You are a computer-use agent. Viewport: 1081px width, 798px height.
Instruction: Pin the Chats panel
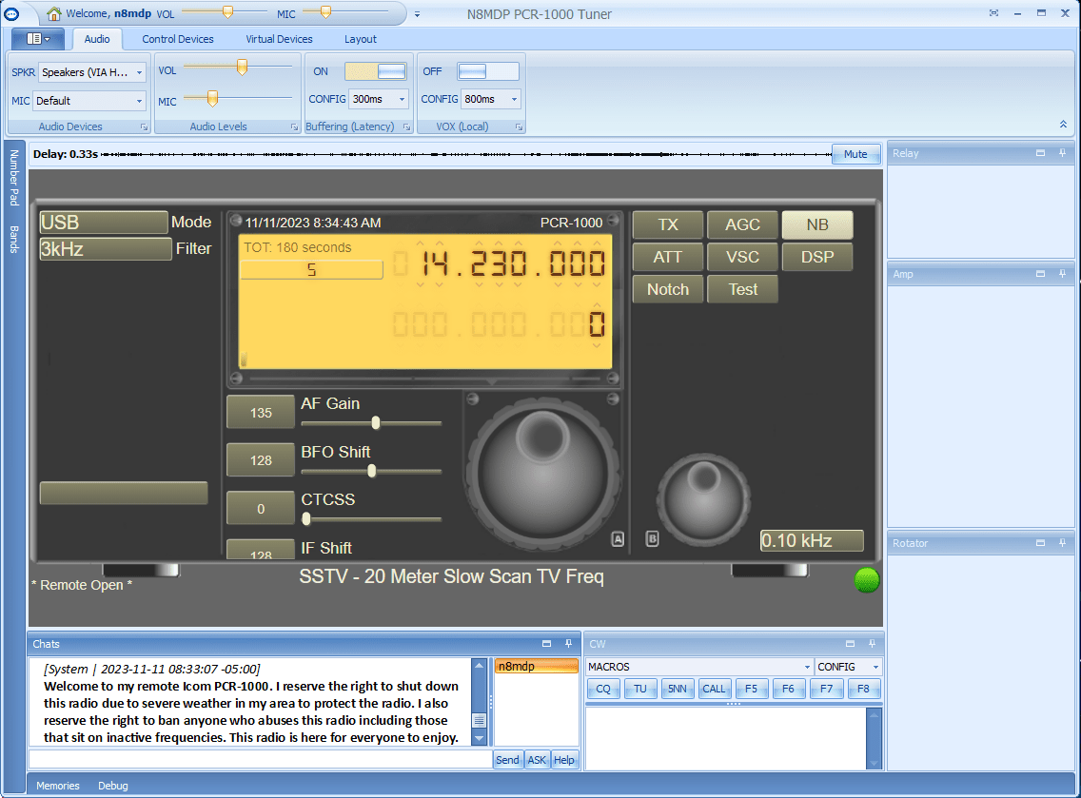(569, 644)
